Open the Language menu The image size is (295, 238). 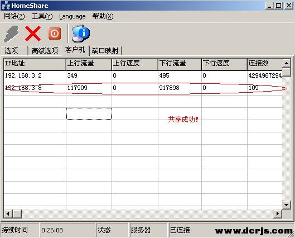pyautogui.click(x=72, y=16)
